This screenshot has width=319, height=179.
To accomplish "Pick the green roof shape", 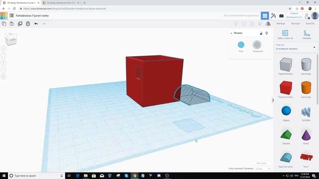I will 286,135.
